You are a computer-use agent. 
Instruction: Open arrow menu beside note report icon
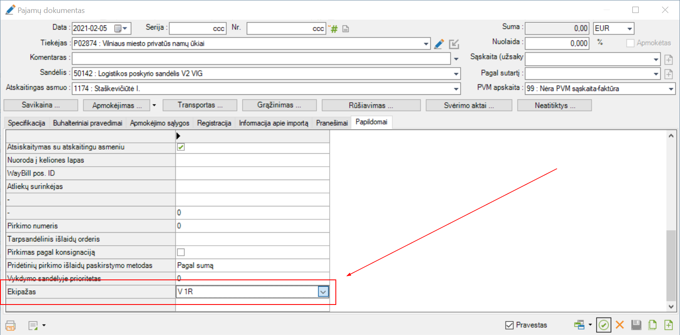(x=44, y=325)
